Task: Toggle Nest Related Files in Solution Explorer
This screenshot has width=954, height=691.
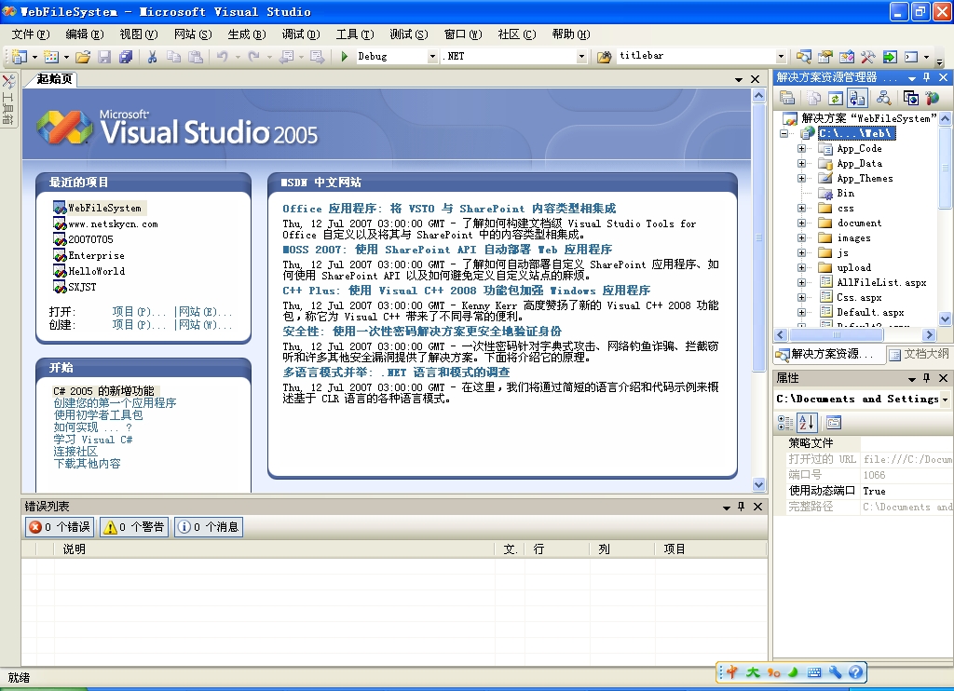Action: (x=857, y=98)
